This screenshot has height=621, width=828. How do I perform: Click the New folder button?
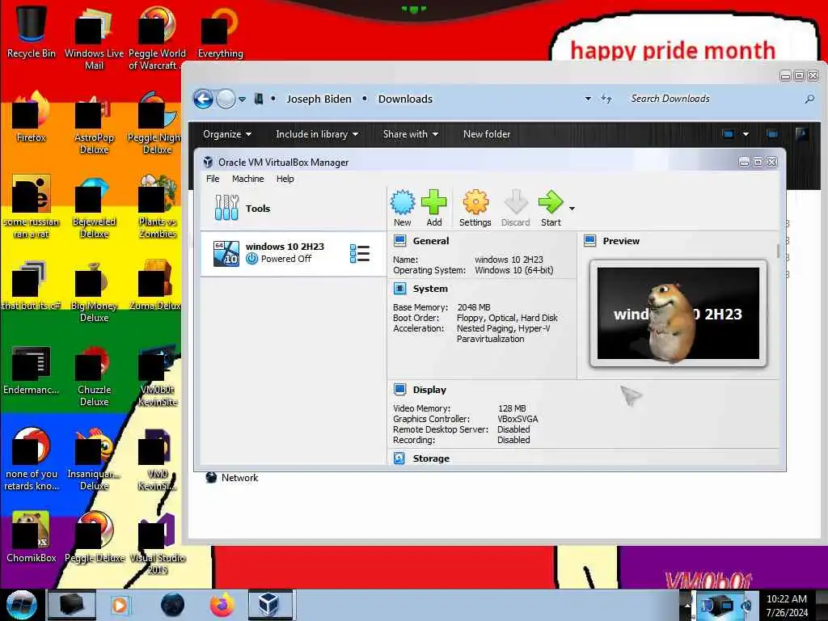(x=487, y=134)
